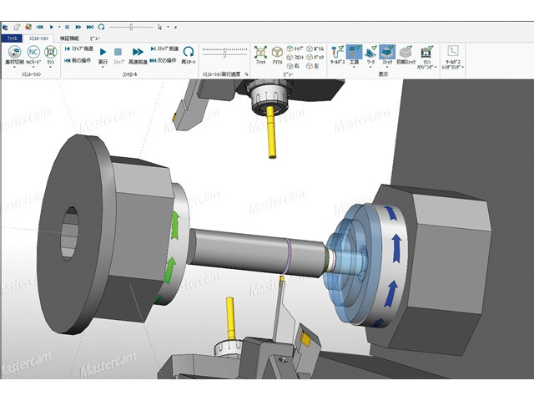Open シミュレーション実行速度 dialog launcher
Viewport: 534px width, 401px height.
(x=246, y=74)
